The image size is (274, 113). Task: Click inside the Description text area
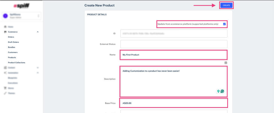click(174, 81)
